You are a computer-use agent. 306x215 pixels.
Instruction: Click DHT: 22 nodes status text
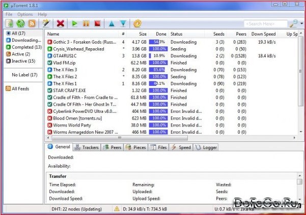76,209
